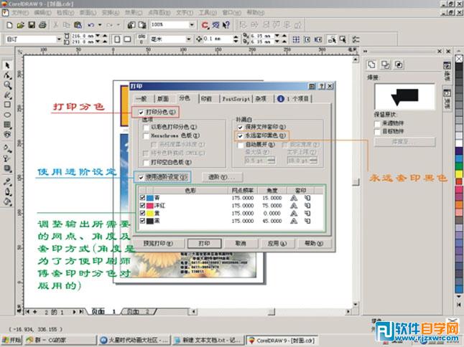Open the 工具 menu
The width and height of the screenshot is (464, 347).
click(x=208, y=13)
